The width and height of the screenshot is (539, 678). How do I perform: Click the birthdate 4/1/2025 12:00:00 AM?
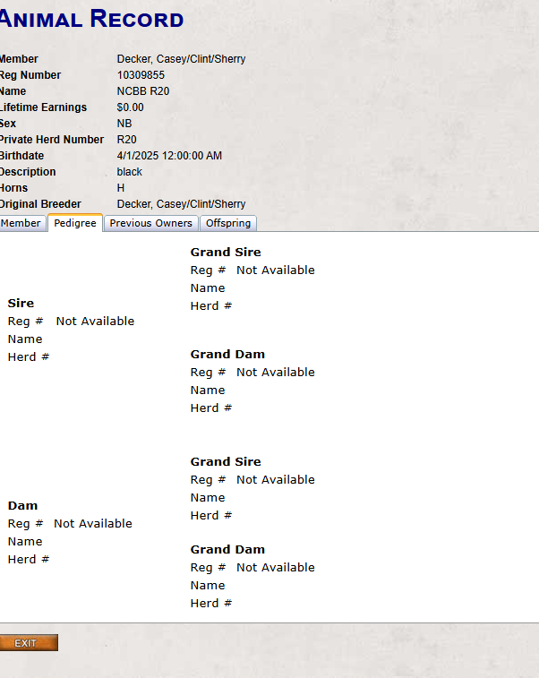169,156
